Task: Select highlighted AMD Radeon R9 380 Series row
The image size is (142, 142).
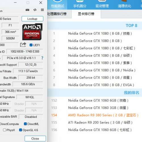Action: (x=95, y=115)
